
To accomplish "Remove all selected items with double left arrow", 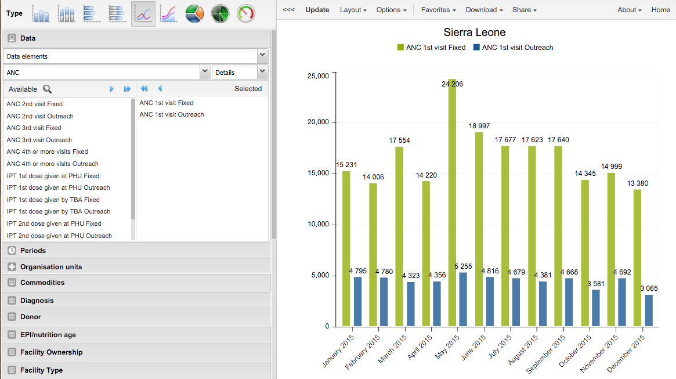I will point(144,89).
